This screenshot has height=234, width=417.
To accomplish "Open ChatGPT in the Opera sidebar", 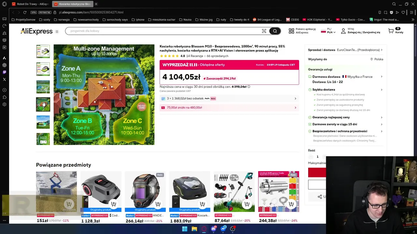I will (4, 65).
